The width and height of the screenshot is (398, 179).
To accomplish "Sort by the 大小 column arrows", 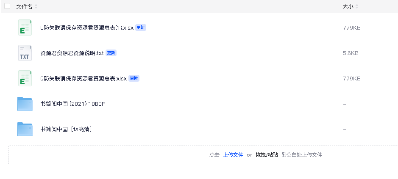I will (357, 7).
